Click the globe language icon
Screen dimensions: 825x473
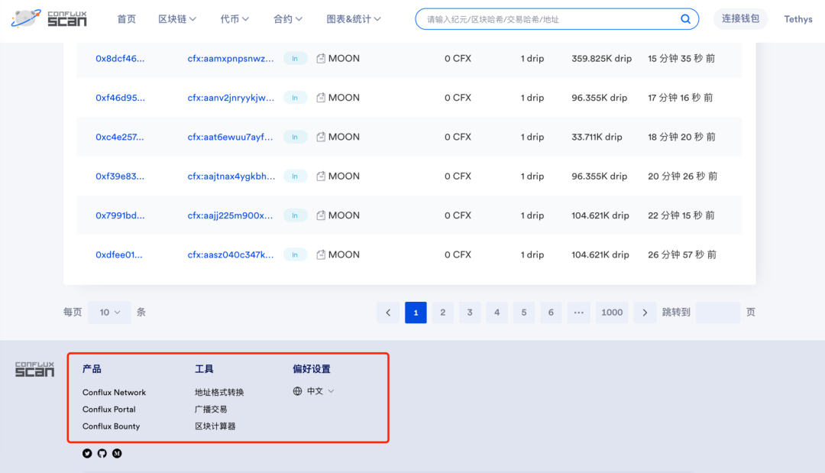[x=298, y=391]
